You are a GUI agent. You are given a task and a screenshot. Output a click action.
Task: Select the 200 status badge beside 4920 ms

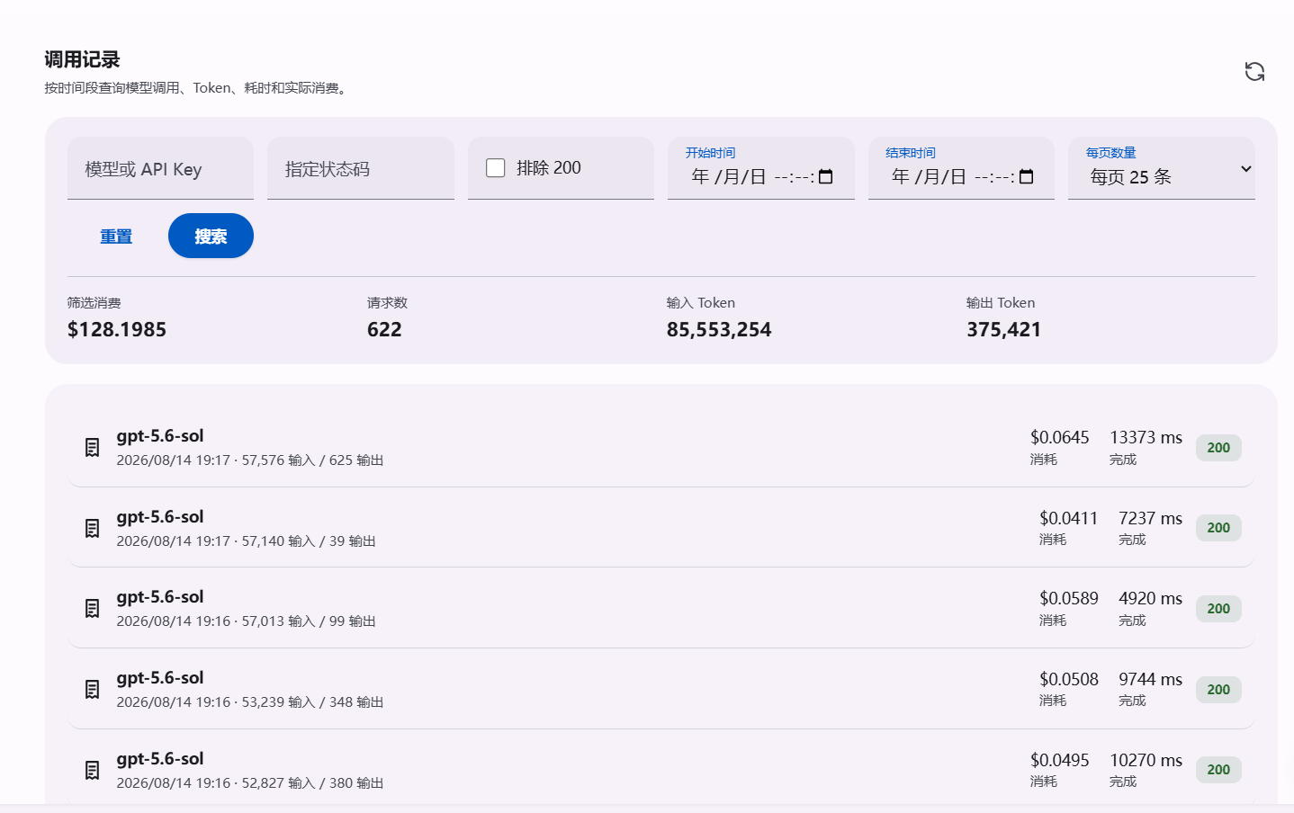point(1218,609)
